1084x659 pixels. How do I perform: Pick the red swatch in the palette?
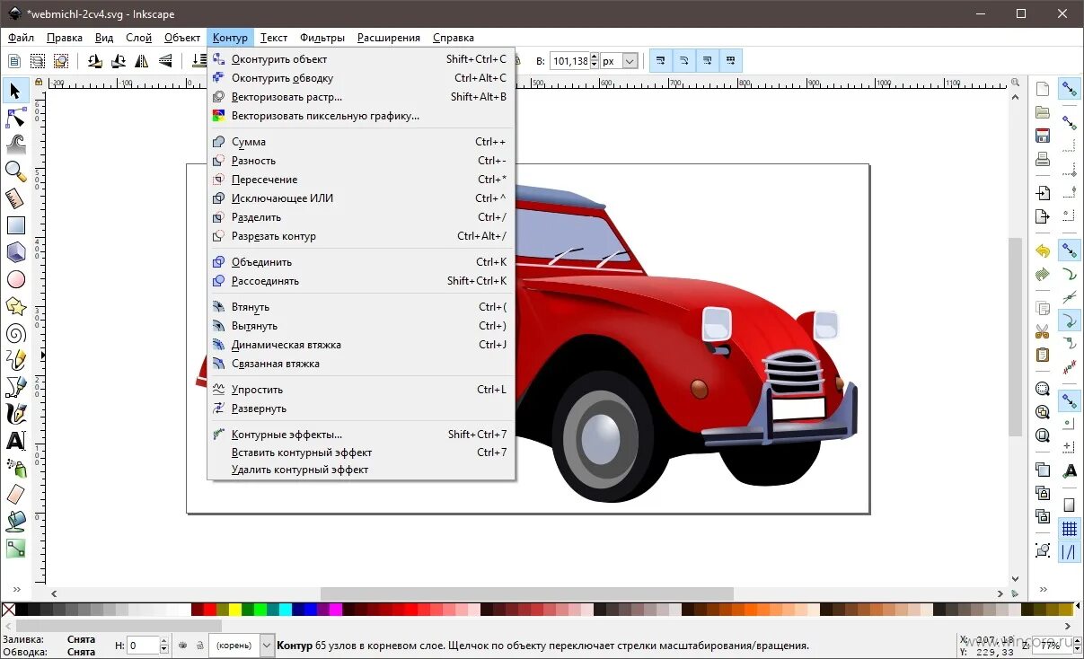click(x=210, y=609)
